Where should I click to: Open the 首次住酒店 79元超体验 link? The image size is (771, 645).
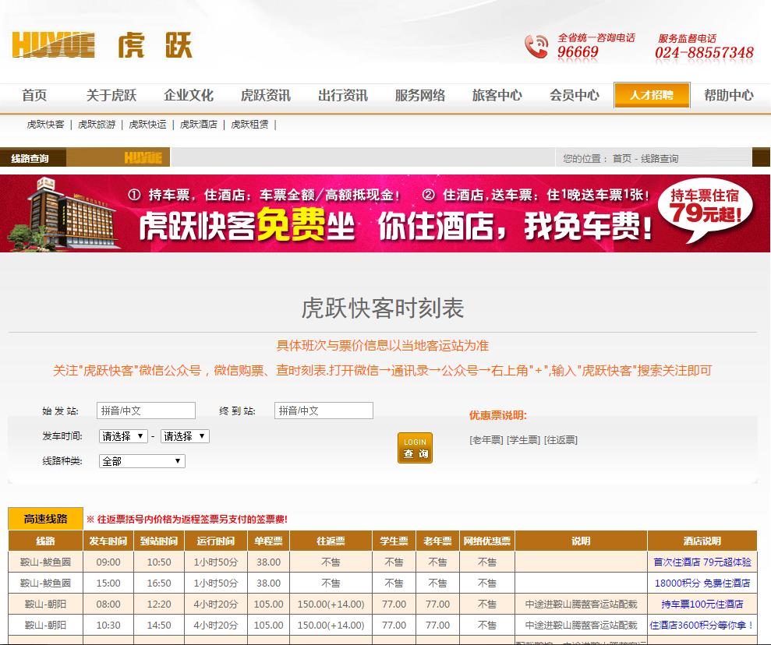click(x=702, y=562)
